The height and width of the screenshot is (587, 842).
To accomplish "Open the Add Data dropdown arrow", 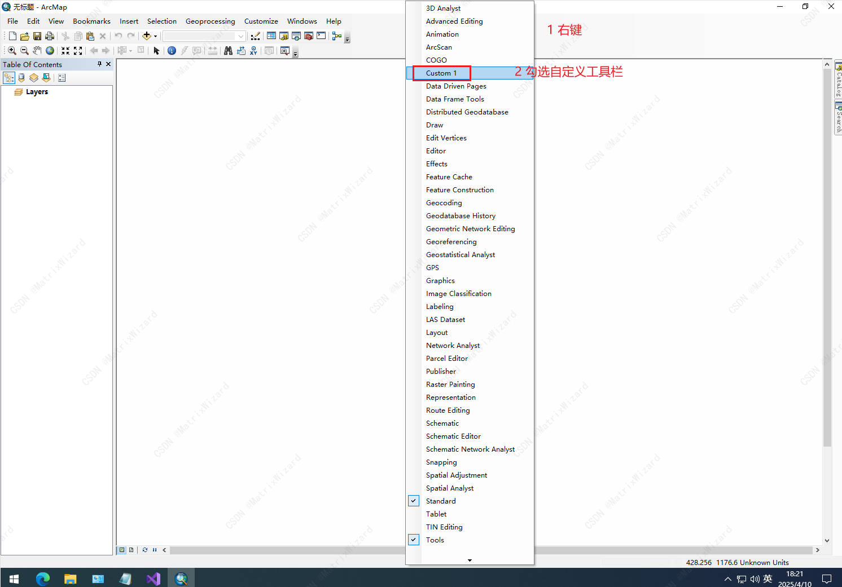I will [x=156, y=36].
